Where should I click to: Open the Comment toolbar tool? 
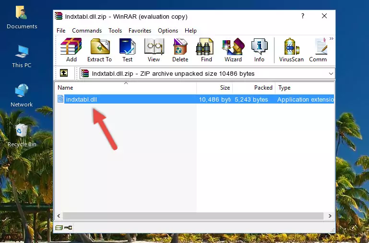click(x=318, y=50)
